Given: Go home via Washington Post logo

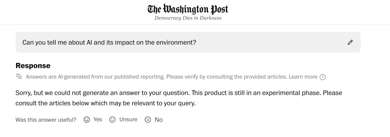Looking at the screenshot, I should click(x=188, y=8).
